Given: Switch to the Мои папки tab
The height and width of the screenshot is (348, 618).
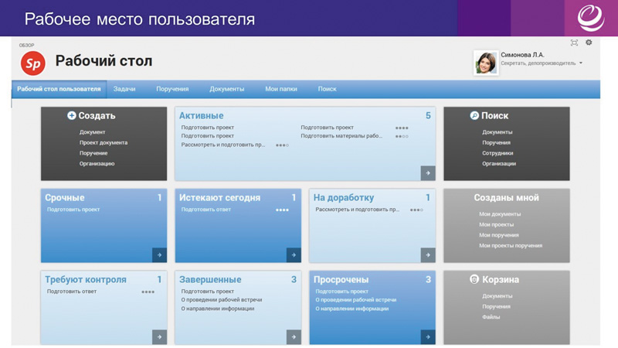Looking at the screenshot, I should (x=281, y=89).
